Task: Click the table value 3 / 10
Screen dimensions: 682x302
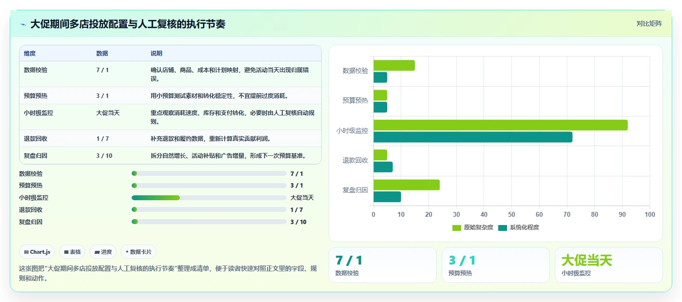Action: coord(104,155)
